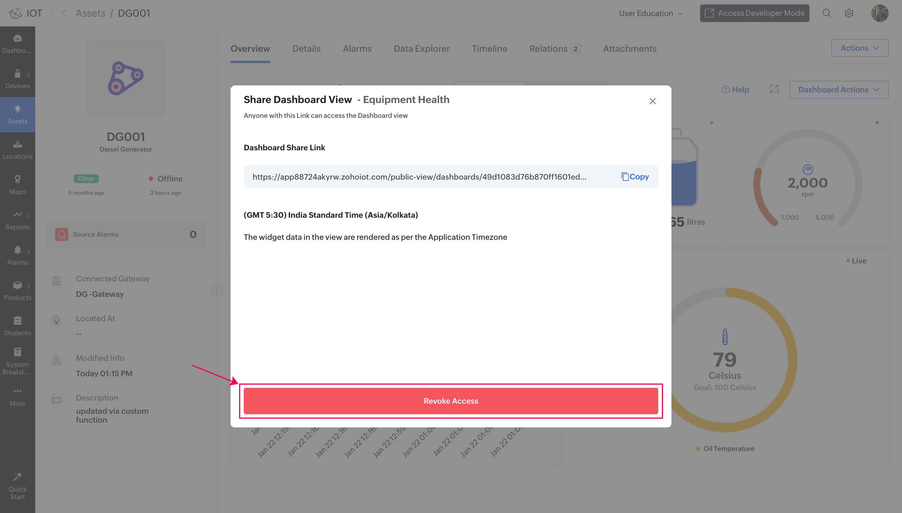Collapse the asset info side panel

(216, 291)
